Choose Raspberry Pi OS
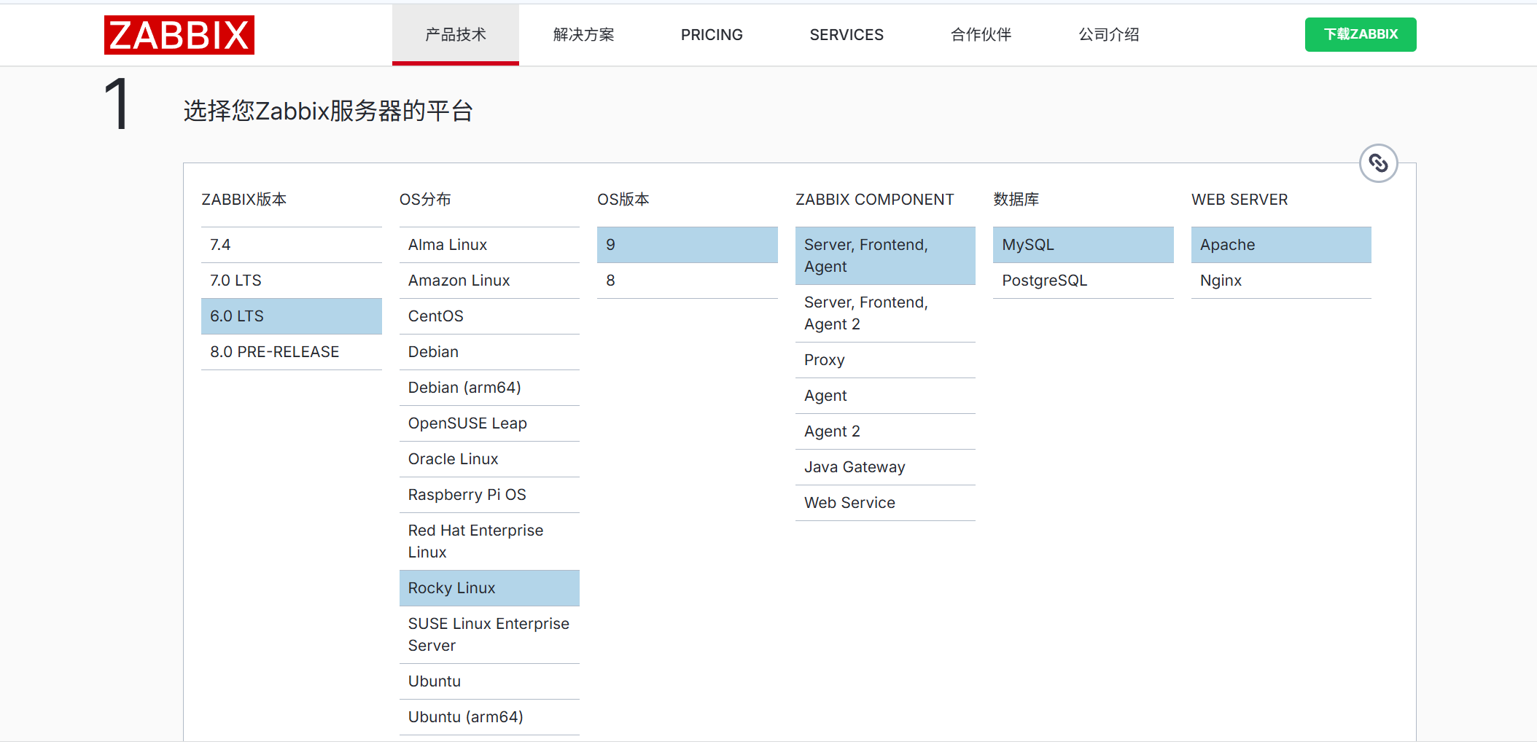This screenshot has height=747, width=1537. coord(489,495)
